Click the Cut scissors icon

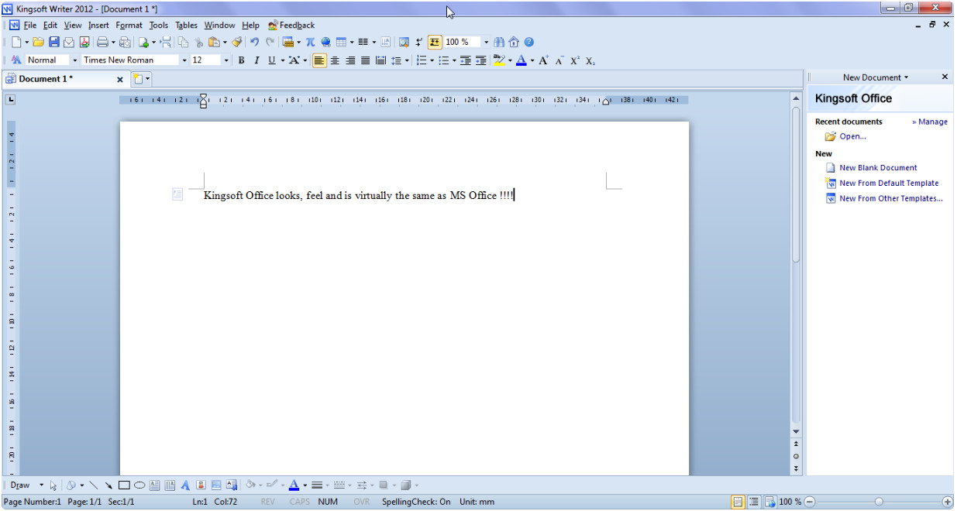tap(198, 42)
